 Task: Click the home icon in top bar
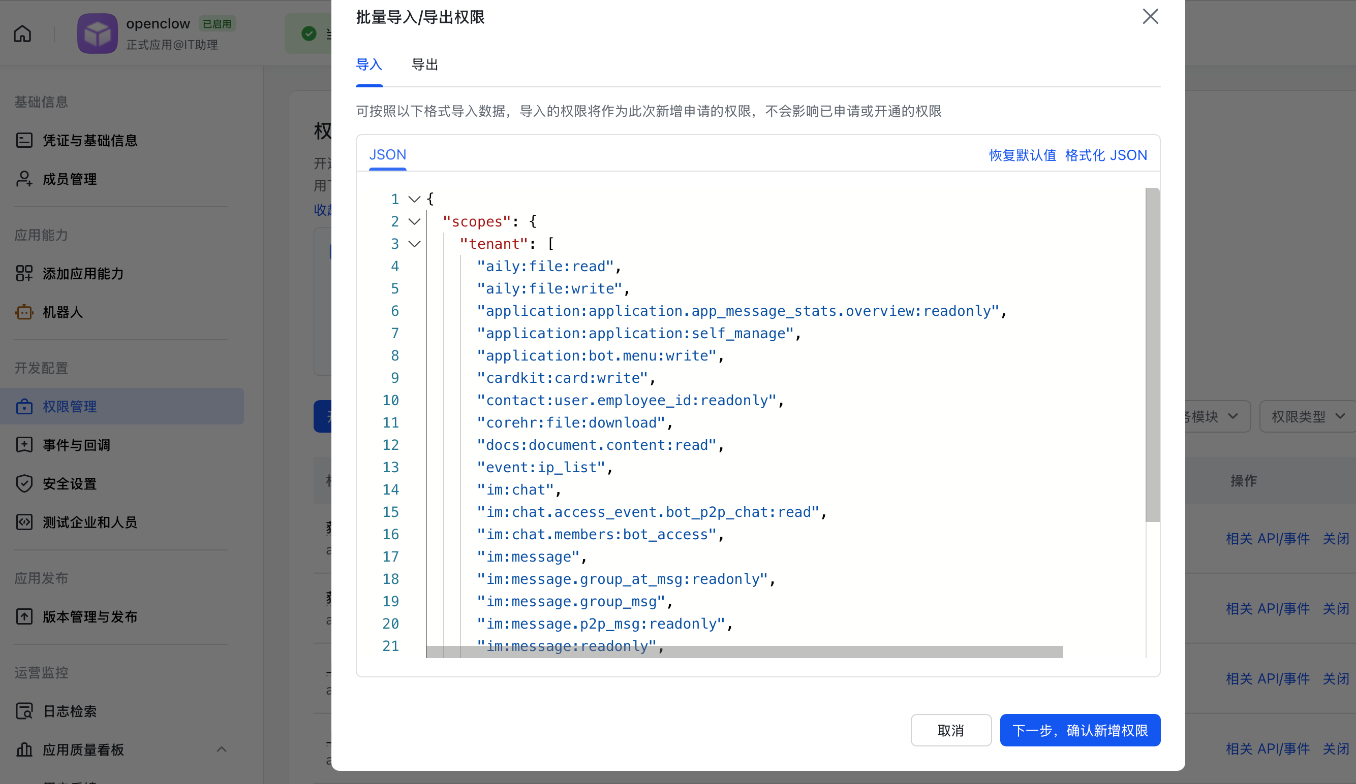(x=22, y=34)
